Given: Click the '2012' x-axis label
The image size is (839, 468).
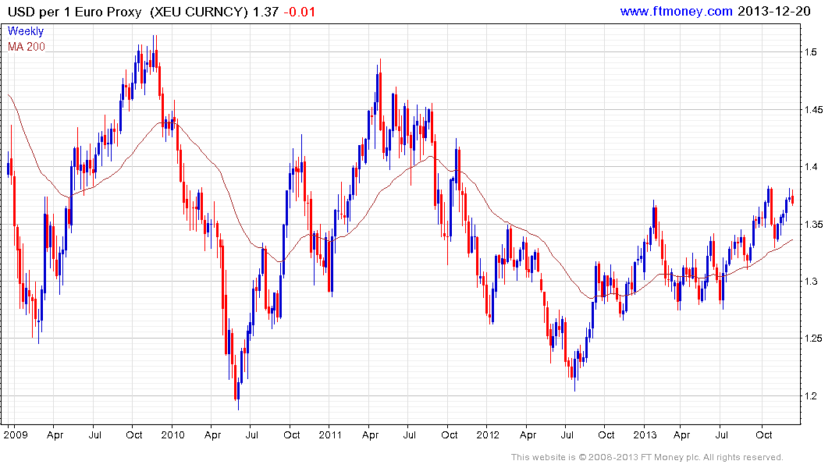Looking at the screenshot, I should coord(488,434).
